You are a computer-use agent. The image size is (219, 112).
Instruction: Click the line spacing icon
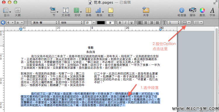164,23
